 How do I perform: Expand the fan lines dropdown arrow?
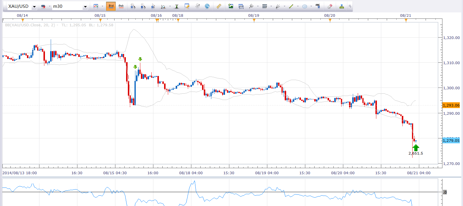[x=284, y=6]
